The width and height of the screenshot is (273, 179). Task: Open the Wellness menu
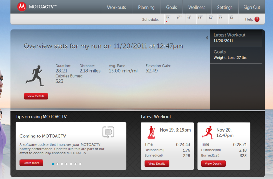coord(197,7)
